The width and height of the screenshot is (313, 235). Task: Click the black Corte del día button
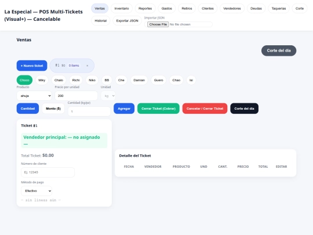tap(245, 109)
